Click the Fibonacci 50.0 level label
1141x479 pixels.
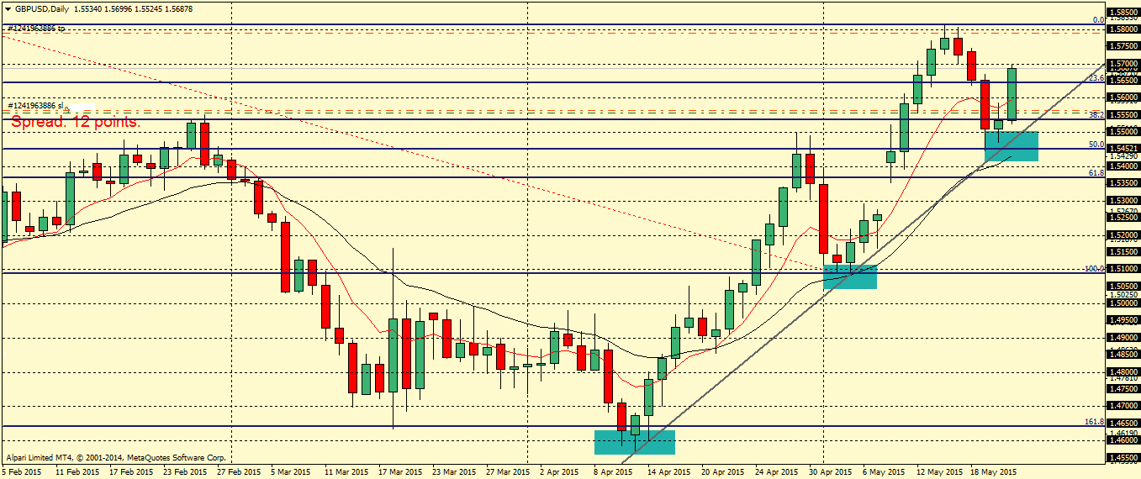(1096, 144)
